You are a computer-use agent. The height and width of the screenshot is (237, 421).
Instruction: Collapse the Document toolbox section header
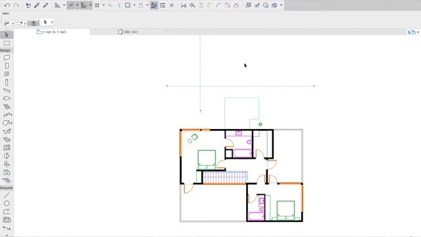coord(7,188)
